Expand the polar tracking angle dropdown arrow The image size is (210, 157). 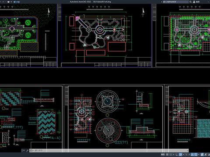tap(183, 154)
